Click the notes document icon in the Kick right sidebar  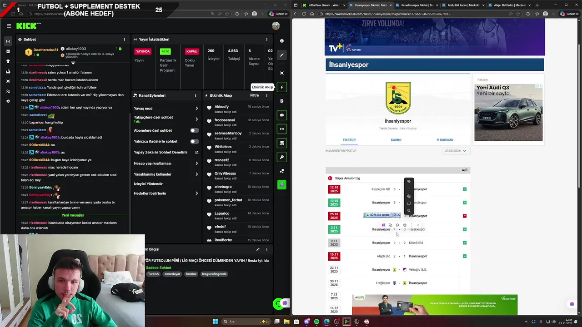pos(282,101)
